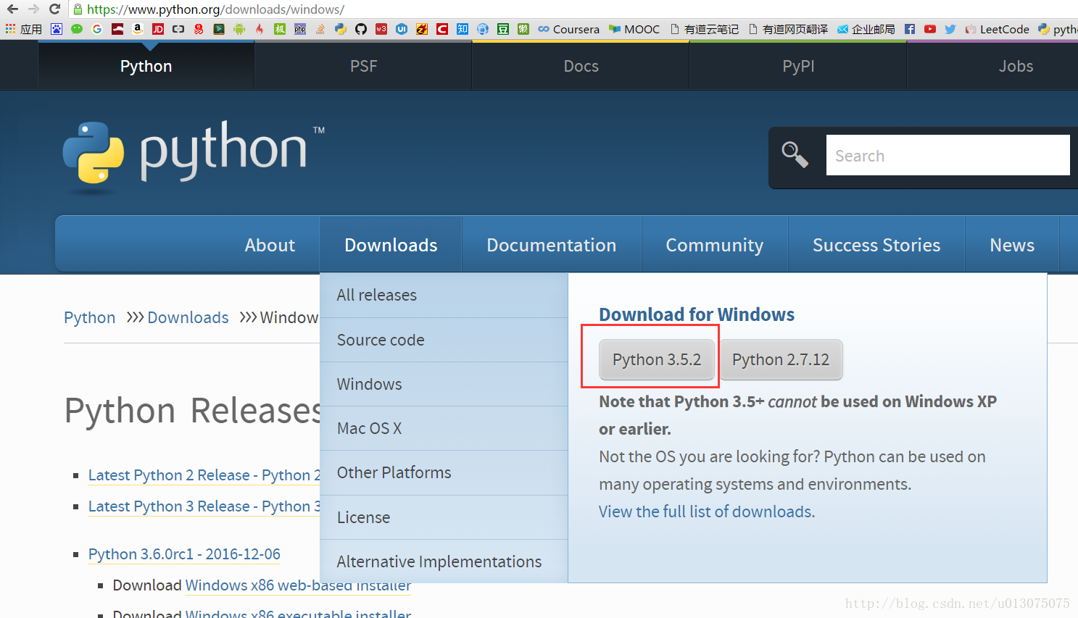Open the About menu
Viewport: 1078px width, 618px height.
point(270,245)
